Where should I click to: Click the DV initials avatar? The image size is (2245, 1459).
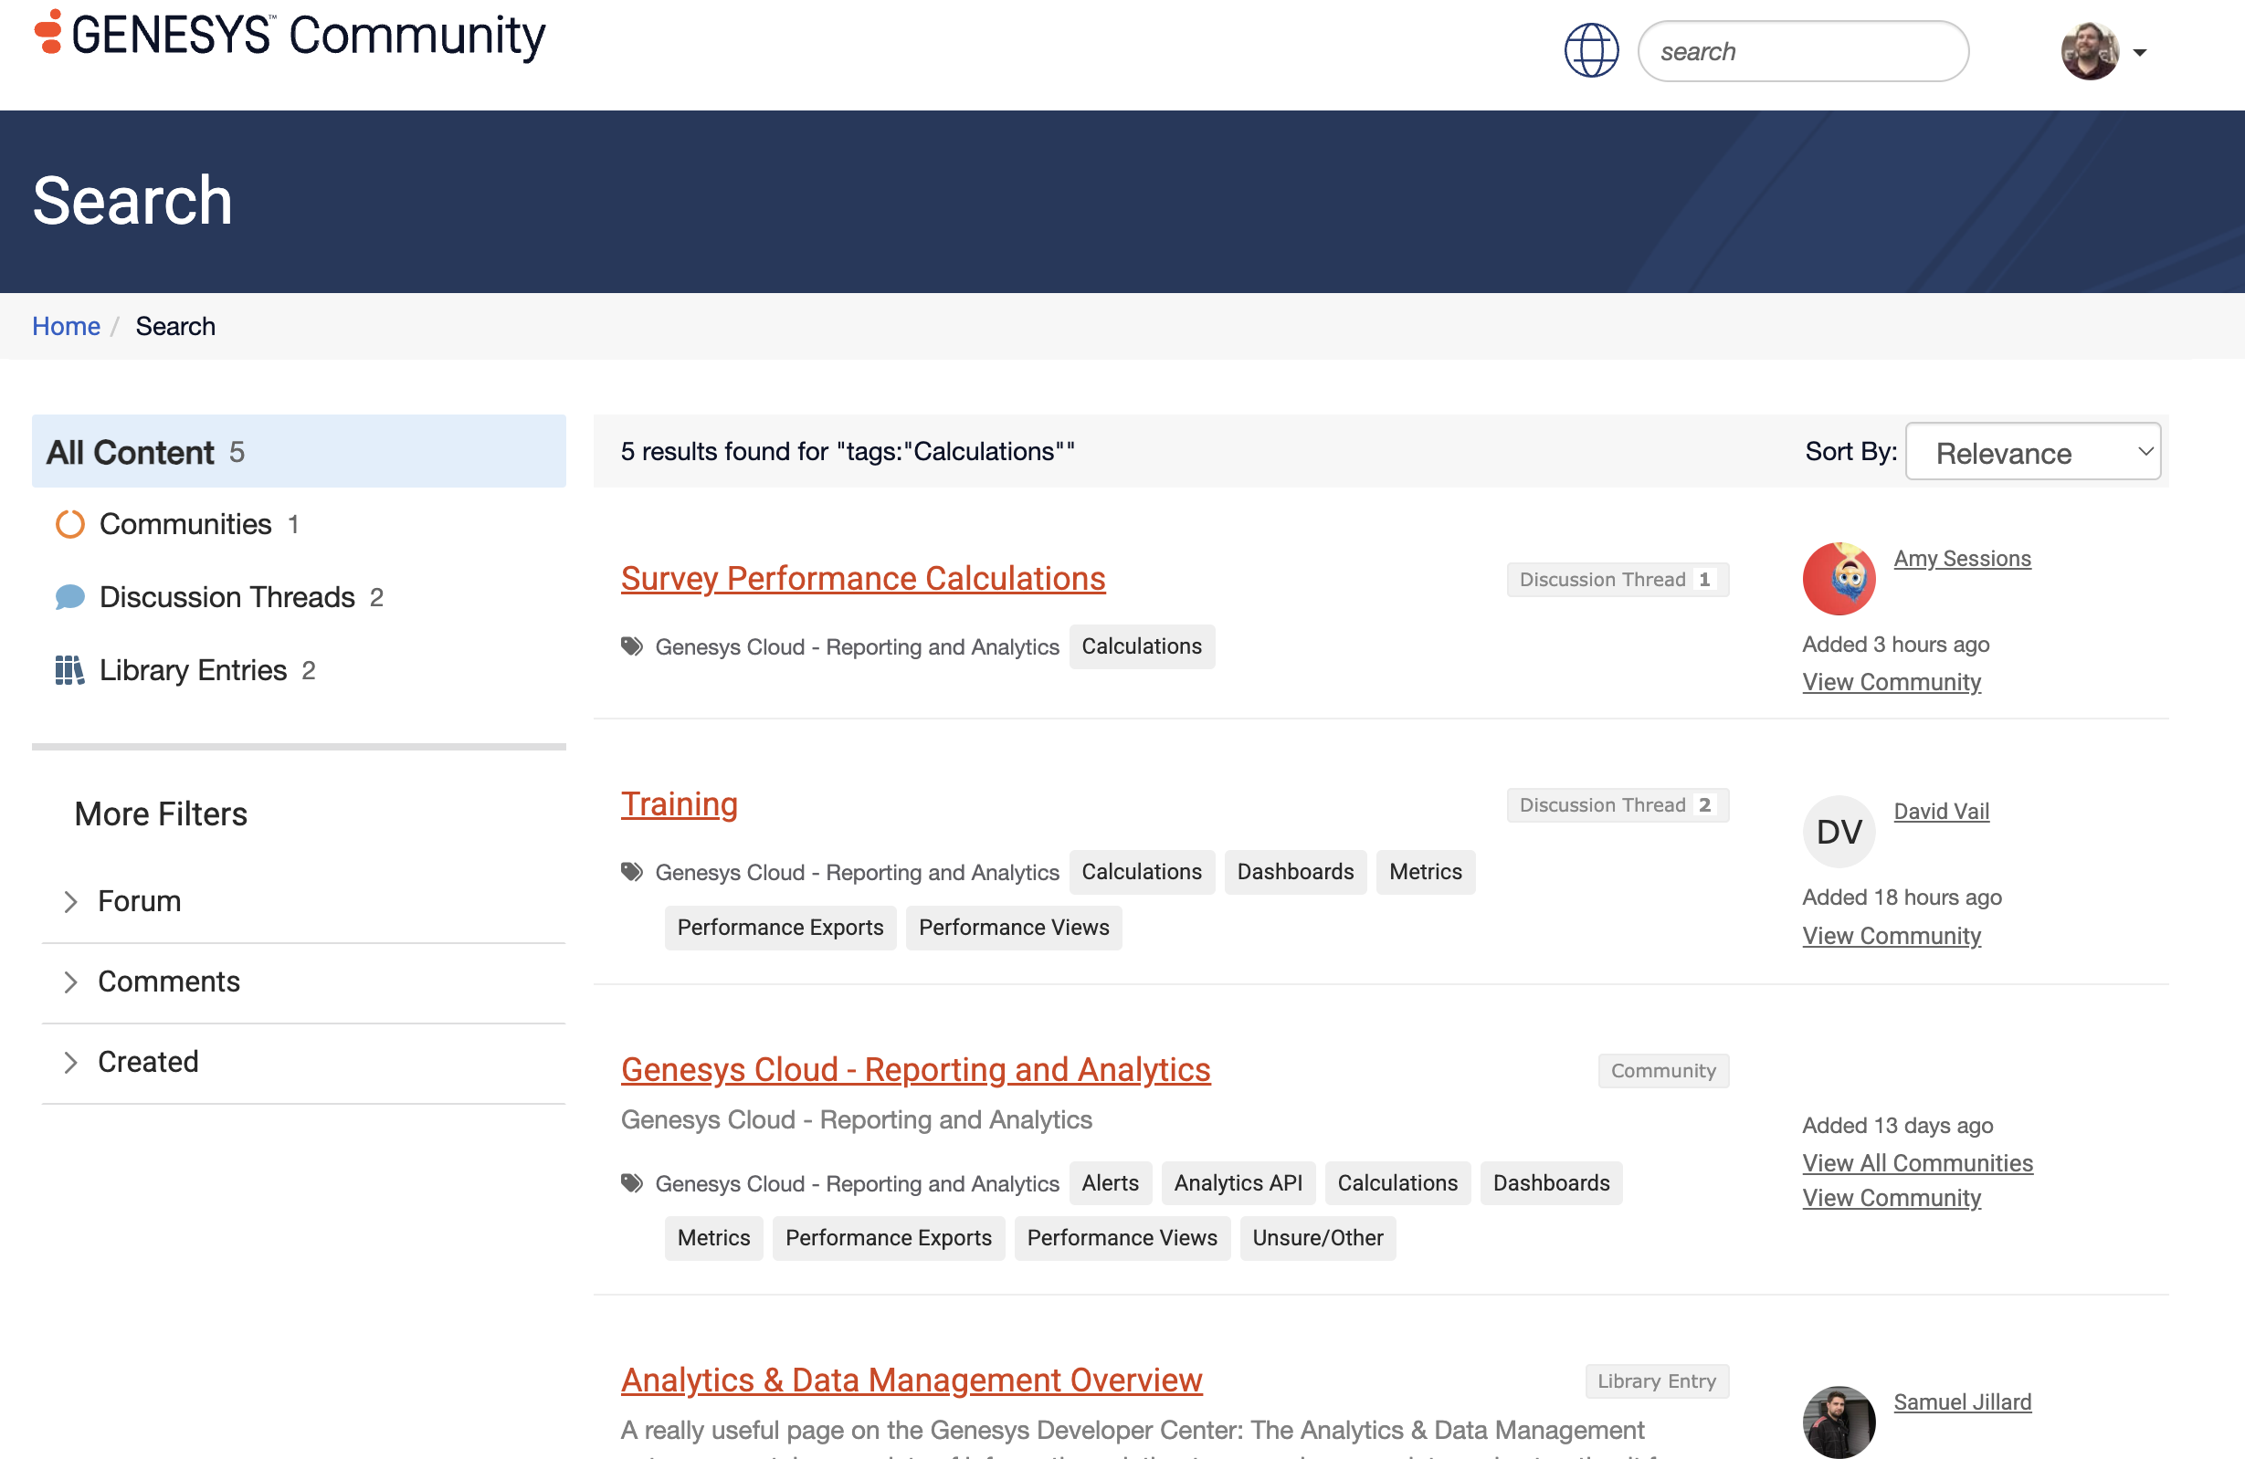pyautogui.click(x=1838, y=832)
